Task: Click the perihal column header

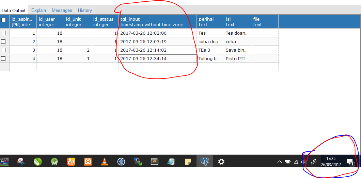Action: 210,22
